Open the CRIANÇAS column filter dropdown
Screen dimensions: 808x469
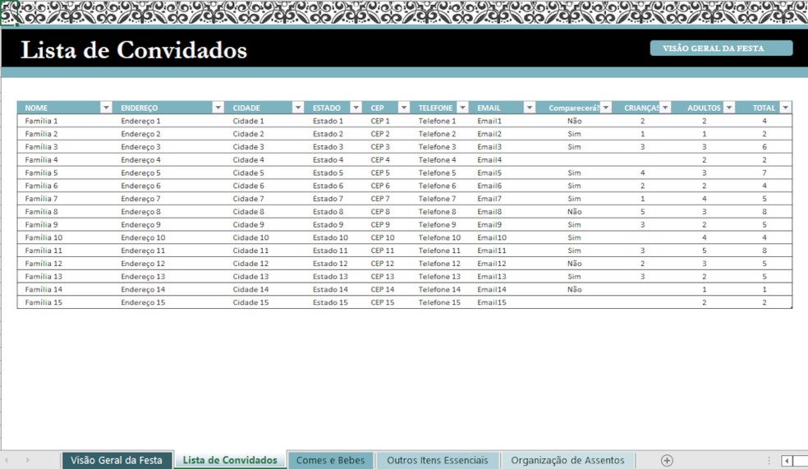[x=665, y=108]
